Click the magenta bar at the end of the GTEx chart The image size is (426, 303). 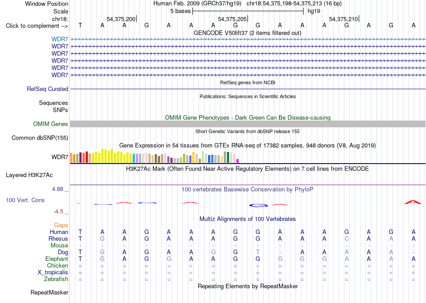[x=238, y=161]
